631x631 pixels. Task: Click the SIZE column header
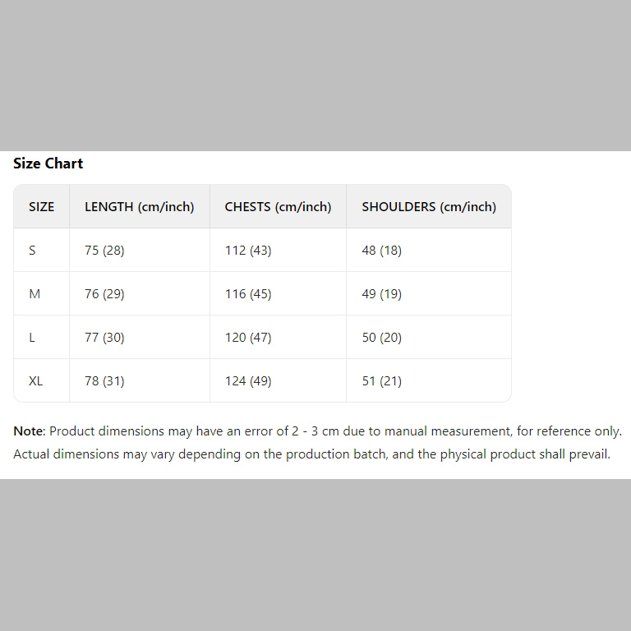[x=41, y=207]
